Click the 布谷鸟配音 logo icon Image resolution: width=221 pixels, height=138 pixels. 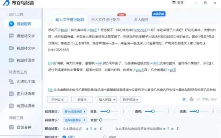pyautogui.click(x=6, y=2)
